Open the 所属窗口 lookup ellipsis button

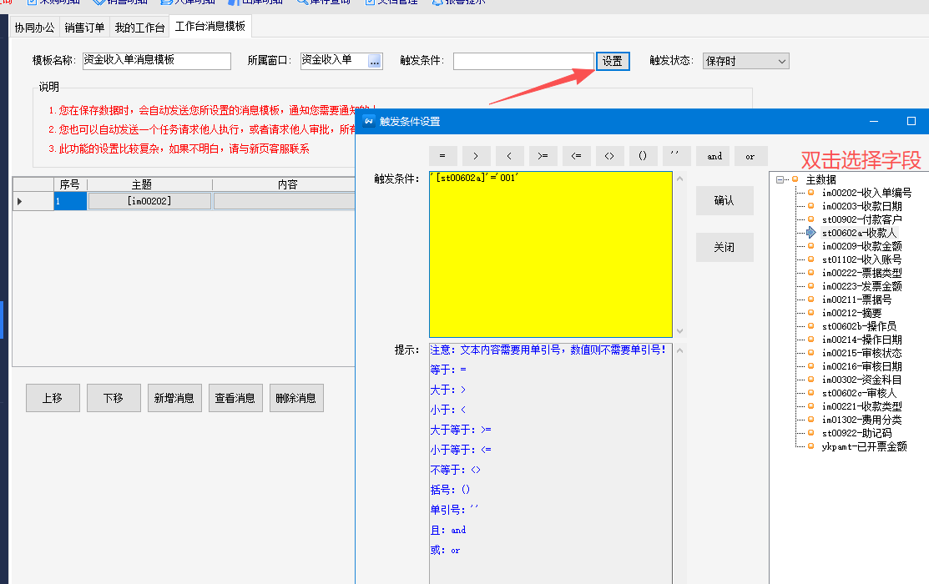[x=375, y=61]
